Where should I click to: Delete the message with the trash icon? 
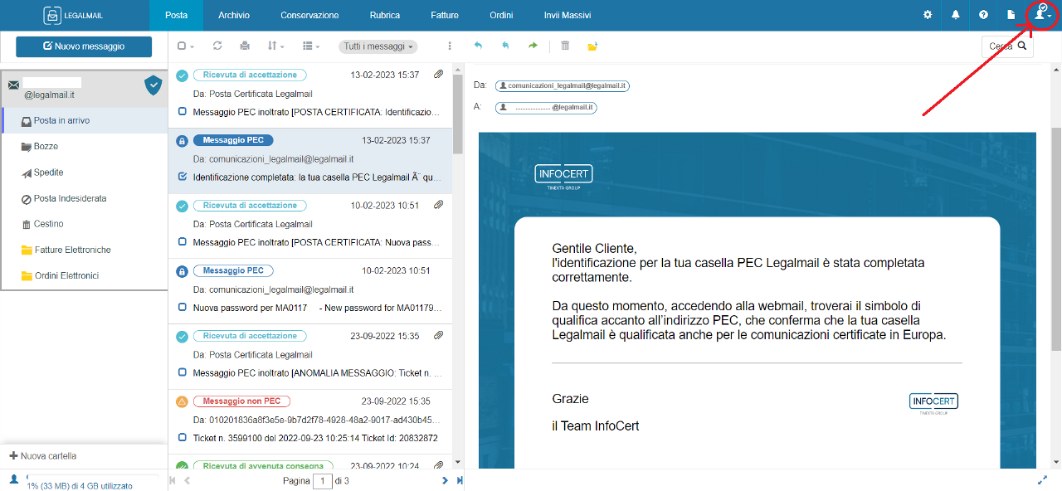565,46
